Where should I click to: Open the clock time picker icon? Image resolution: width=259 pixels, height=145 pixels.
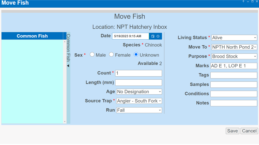point(158,36)
